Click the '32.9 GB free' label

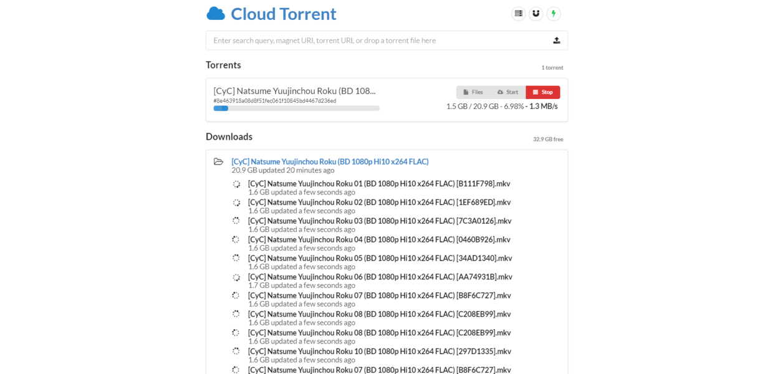point(548,139)
